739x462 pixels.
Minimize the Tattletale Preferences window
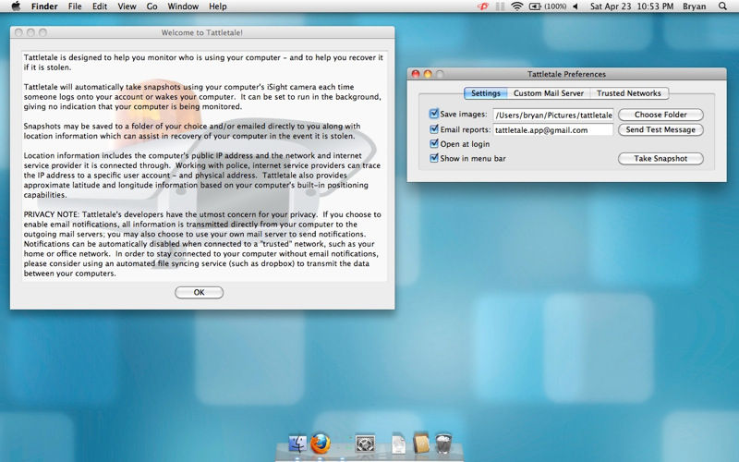tap(428, 74)
